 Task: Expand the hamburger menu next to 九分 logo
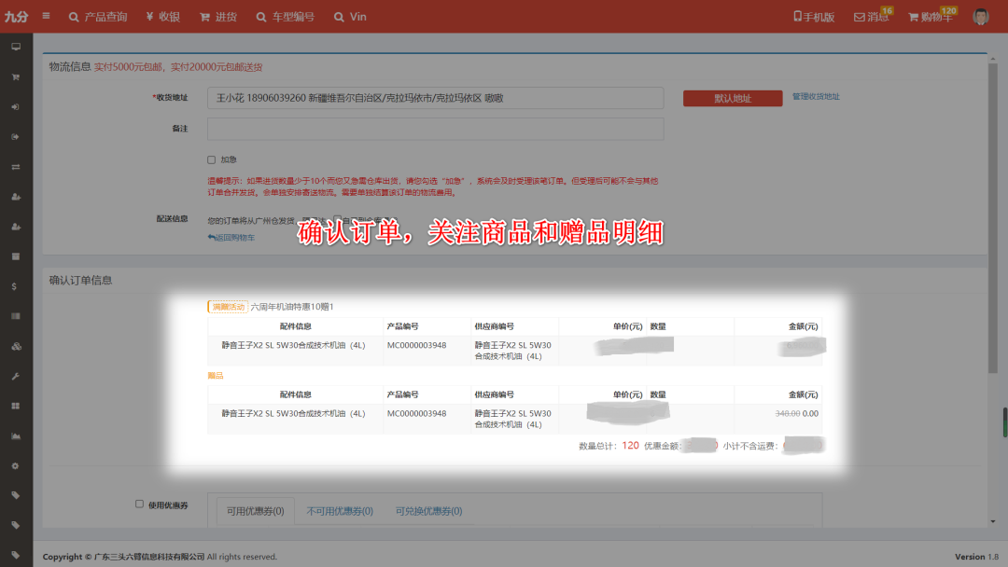pos(45,16)
